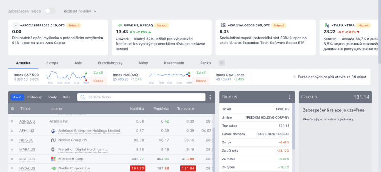Click the Microsoft Corp. logo icon
The height and width of the screenshot is (172, 381).
(x=53, y=159)
